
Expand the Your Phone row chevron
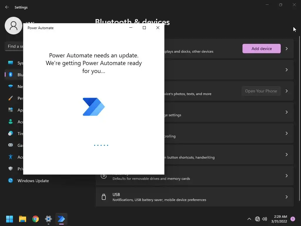pyautogui.click(x=286, y=91)
